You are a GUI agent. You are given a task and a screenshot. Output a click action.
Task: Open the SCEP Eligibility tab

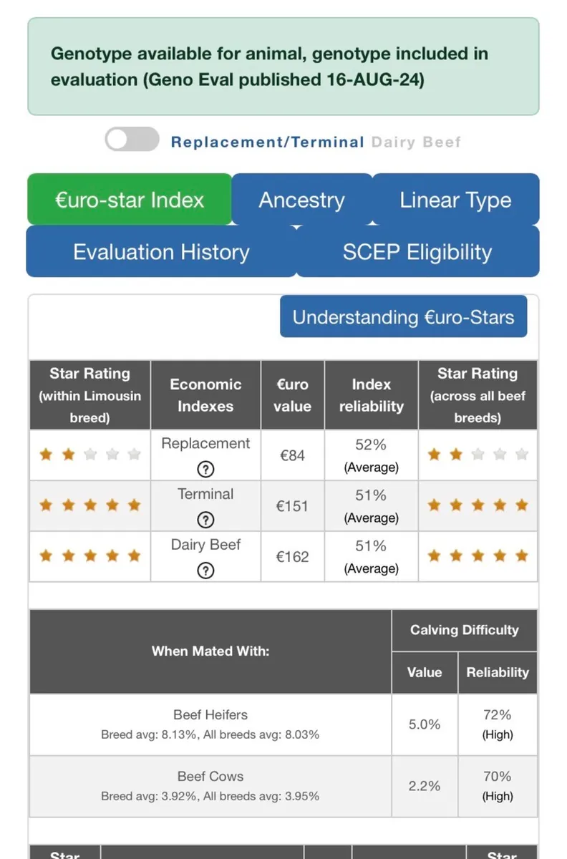coord(417,252)
